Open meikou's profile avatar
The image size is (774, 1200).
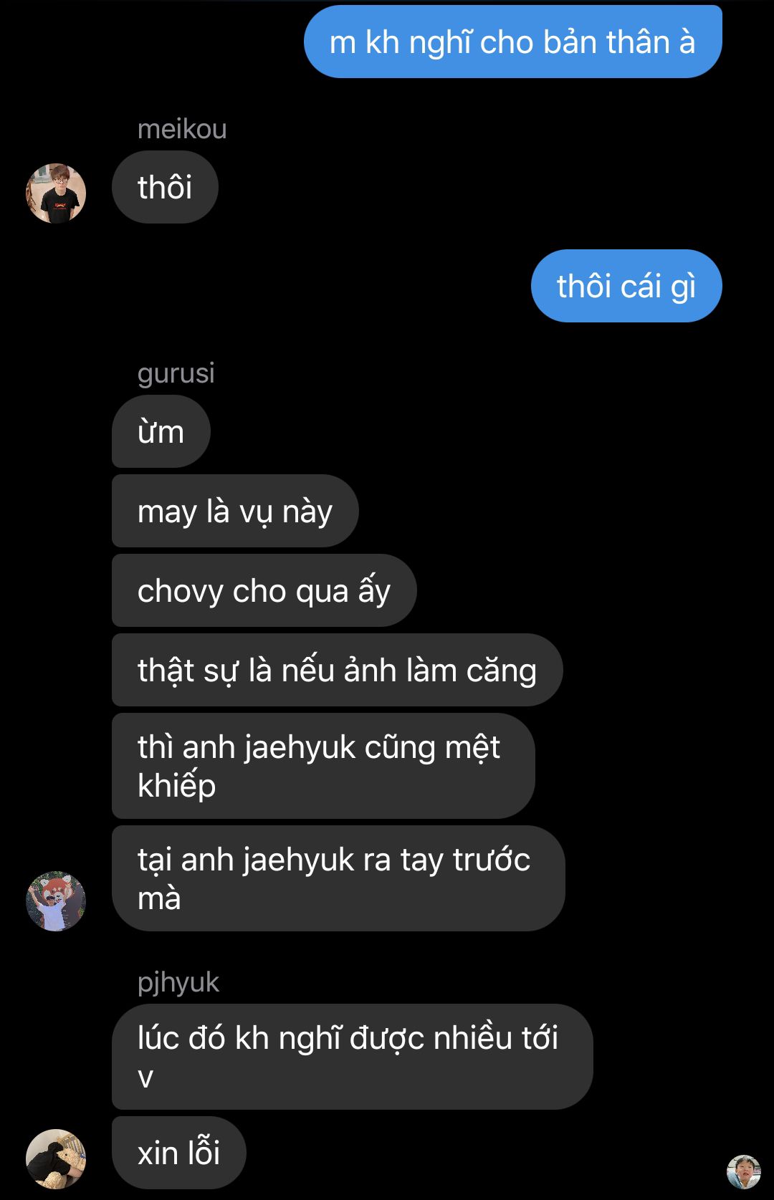tap(56, 193)
